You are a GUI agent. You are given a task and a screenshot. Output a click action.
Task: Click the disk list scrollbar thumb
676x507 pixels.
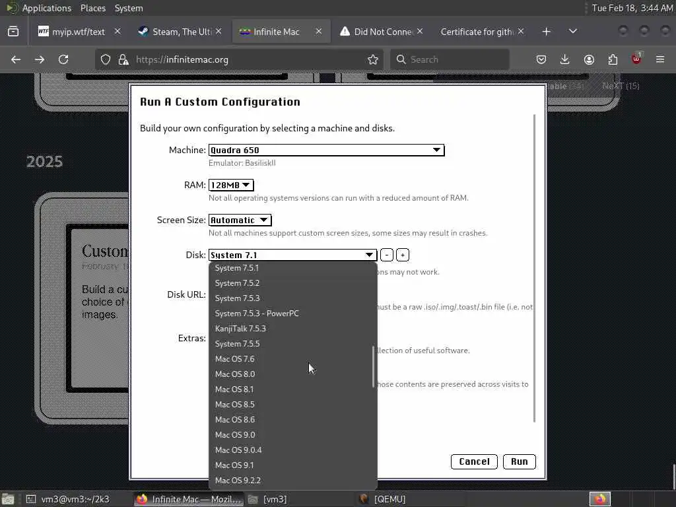click(374, 367)
